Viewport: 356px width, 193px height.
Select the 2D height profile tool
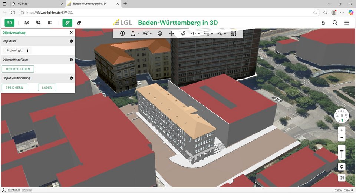[207, 34]
